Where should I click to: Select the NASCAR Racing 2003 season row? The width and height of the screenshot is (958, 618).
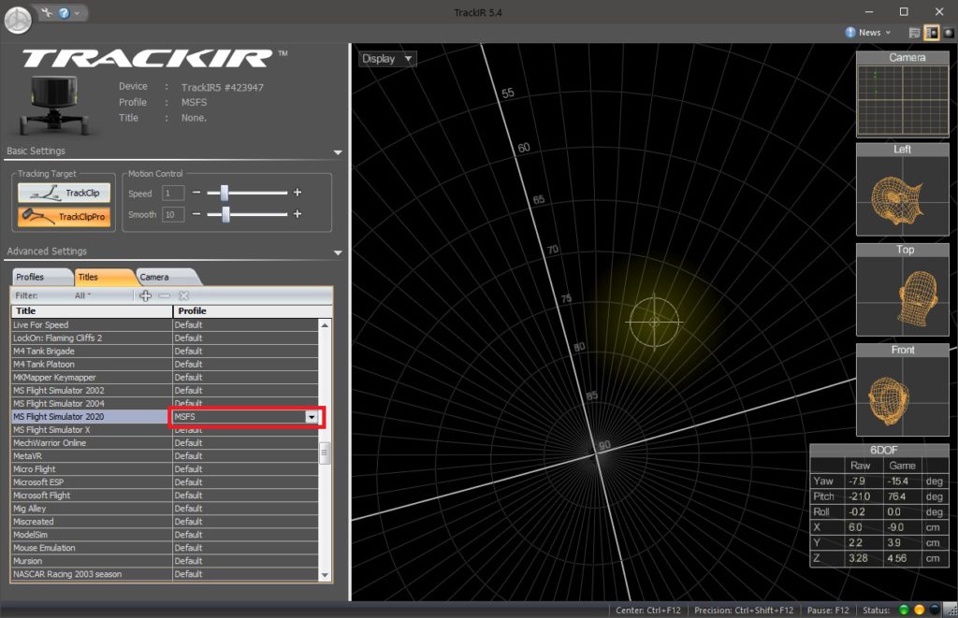165,575
